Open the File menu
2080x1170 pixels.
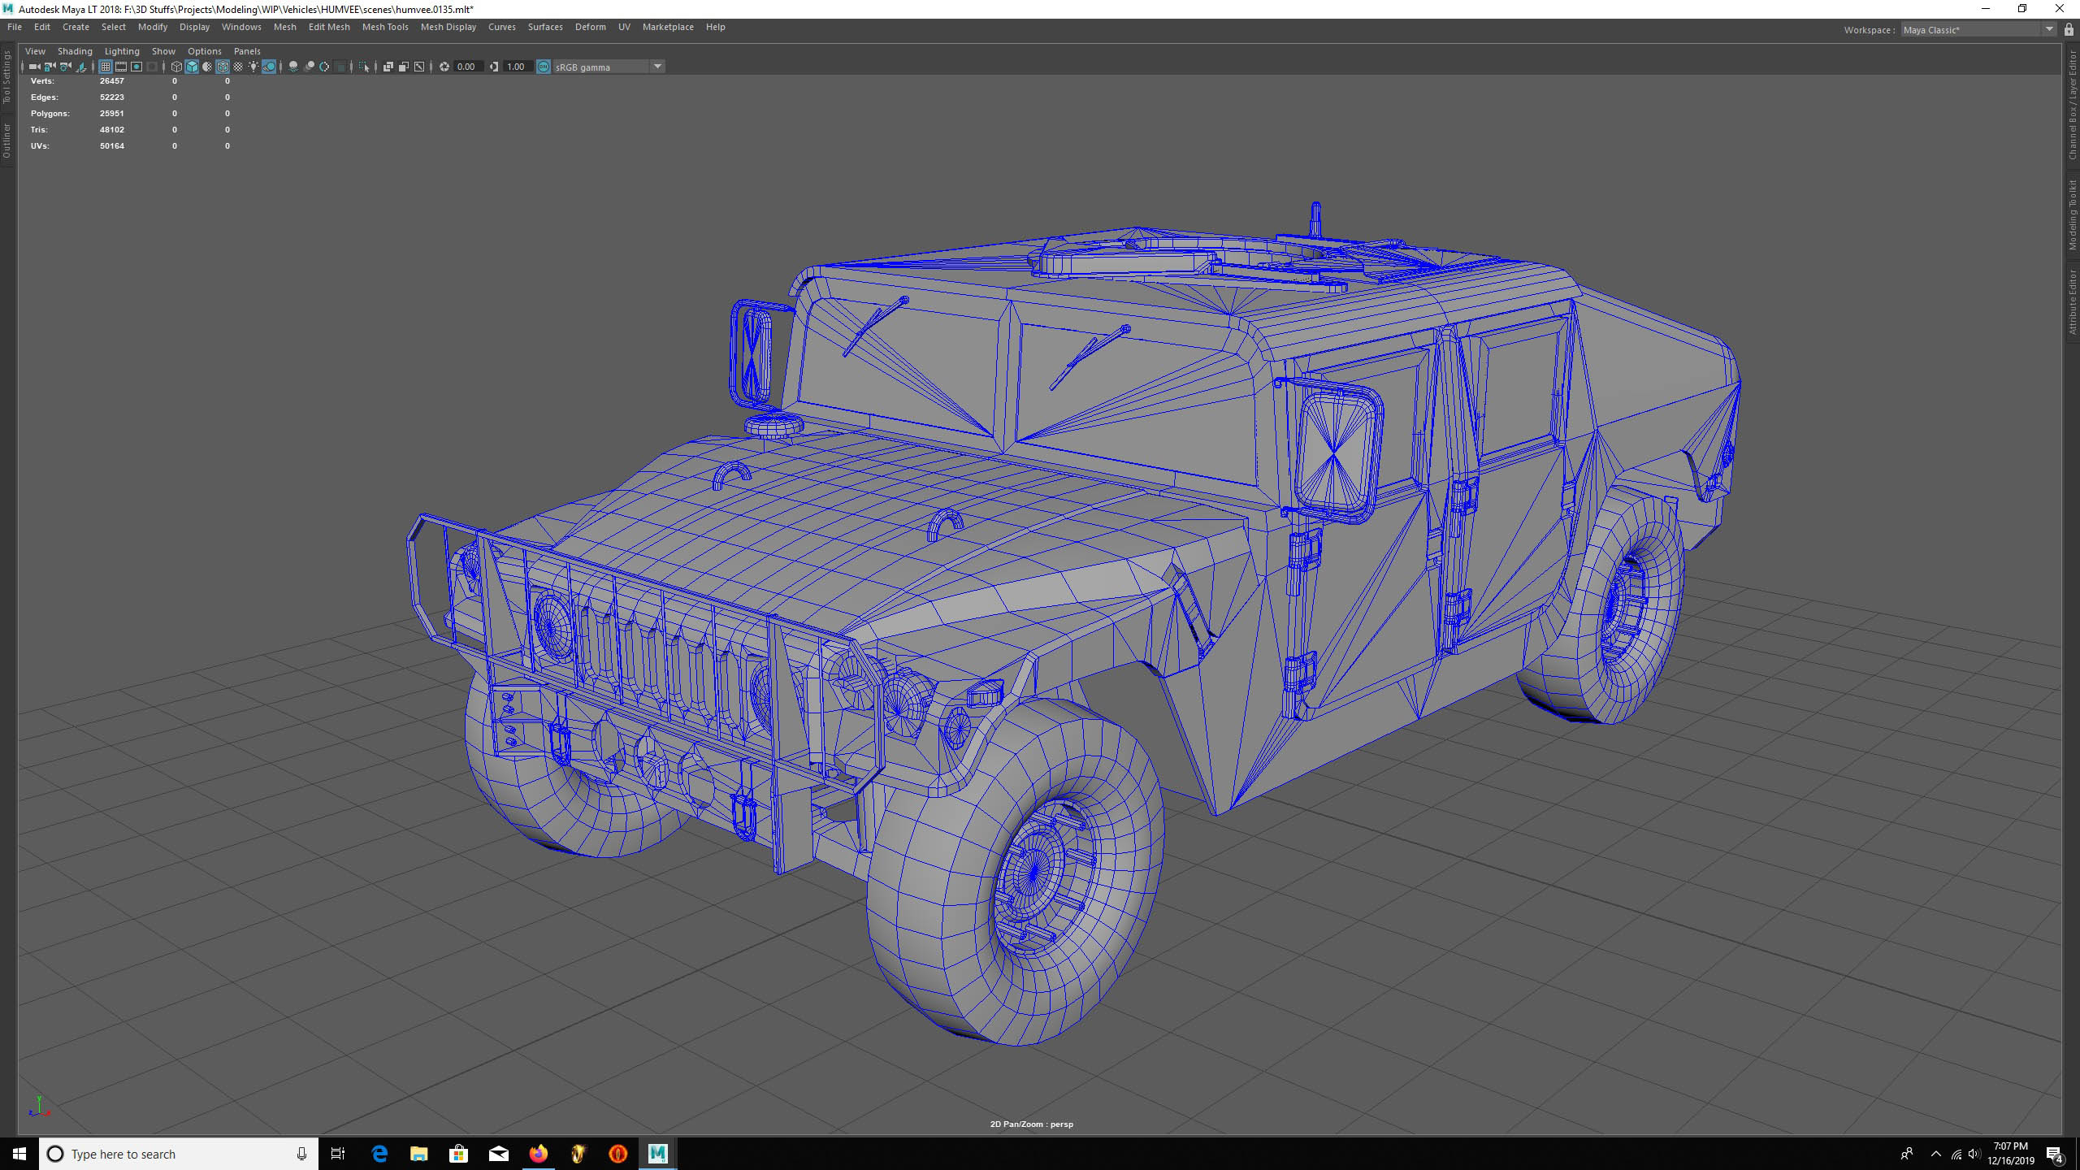(x=15, y=27)
